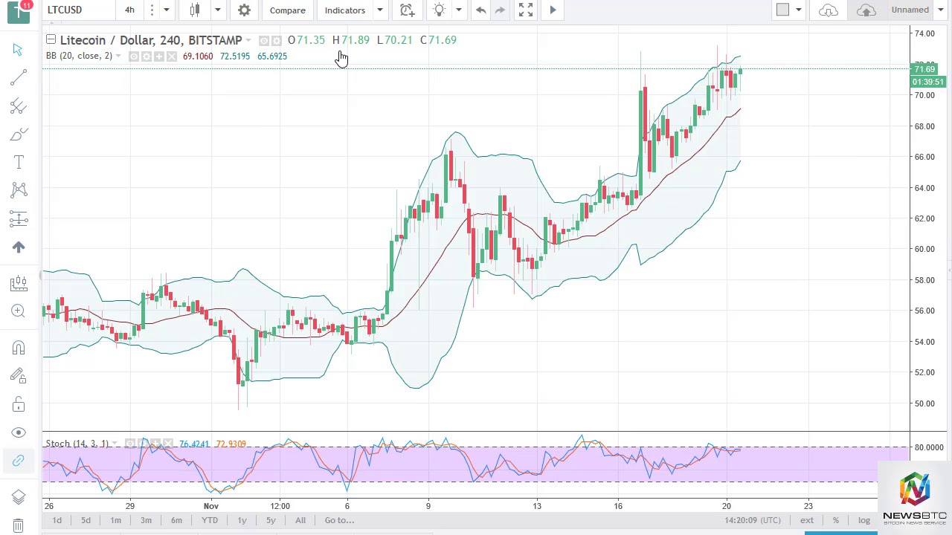Open the prediction and measurement tool
This screenshot has height=535, width=952.
pos(19,218)
